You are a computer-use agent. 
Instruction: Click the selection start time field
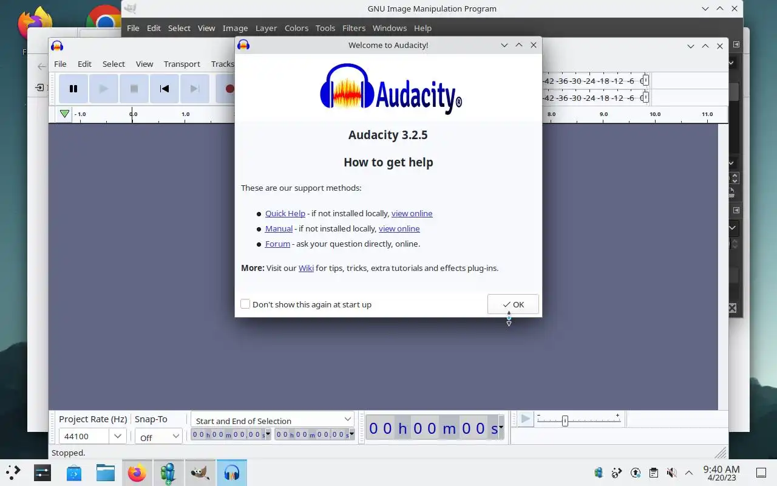(228, 434)
